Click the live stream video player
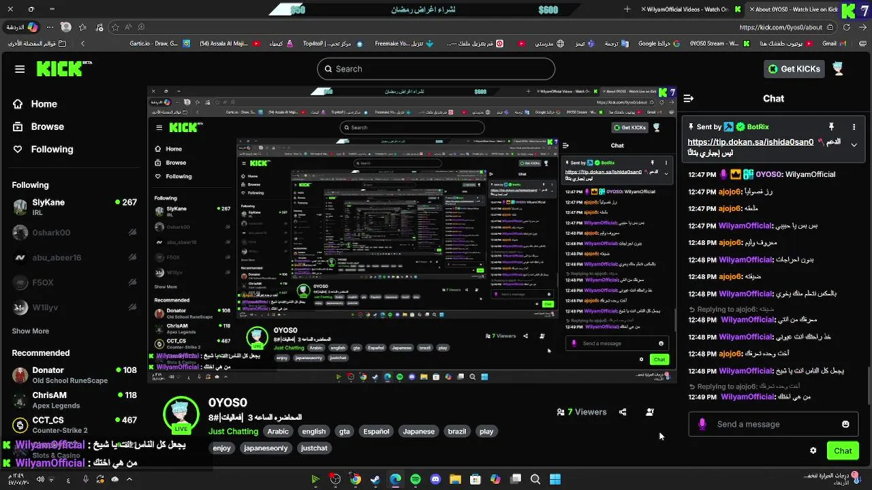Screen dimensions: 872x490 click(412, 235)
